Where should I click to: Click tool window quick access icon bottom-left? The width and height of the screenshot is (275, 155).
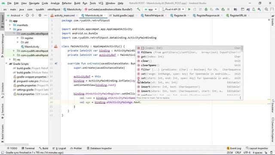pyautogui.click(x=3, y=153)
